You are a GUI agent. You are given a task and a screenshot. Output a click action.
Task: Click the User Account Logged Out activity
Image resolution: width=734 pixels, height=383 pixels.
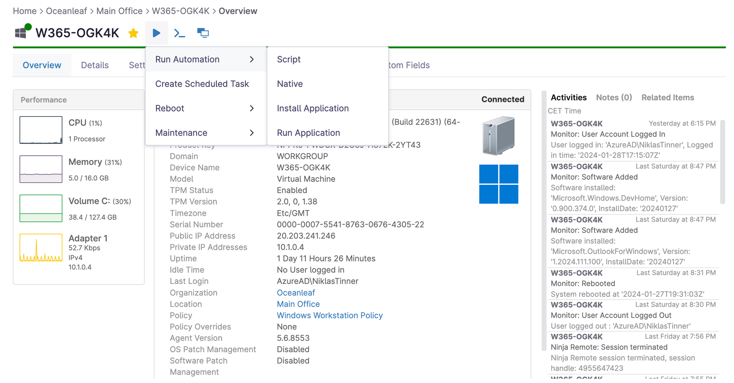point(633,315)
